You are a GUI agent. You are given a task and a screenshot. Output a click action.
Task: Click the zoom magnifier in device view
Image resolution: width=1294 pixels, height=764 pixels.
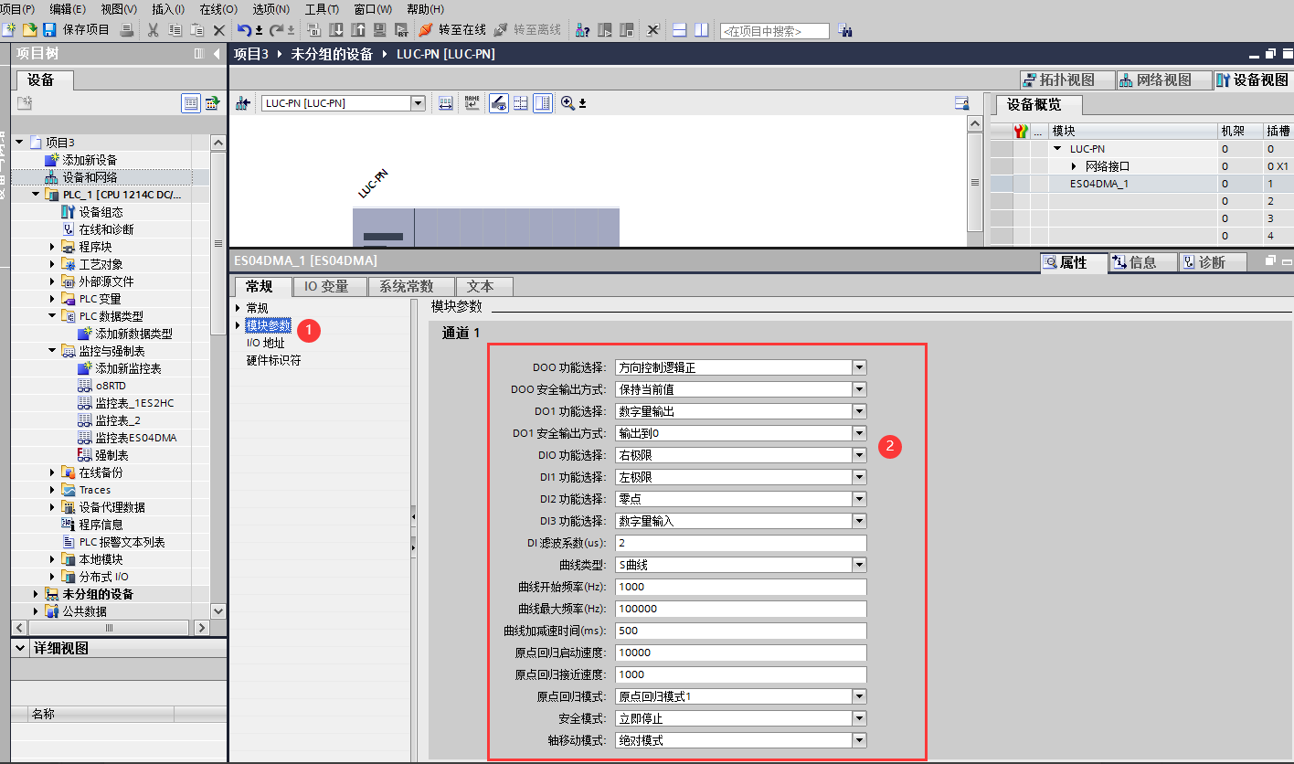coord(567,103)
